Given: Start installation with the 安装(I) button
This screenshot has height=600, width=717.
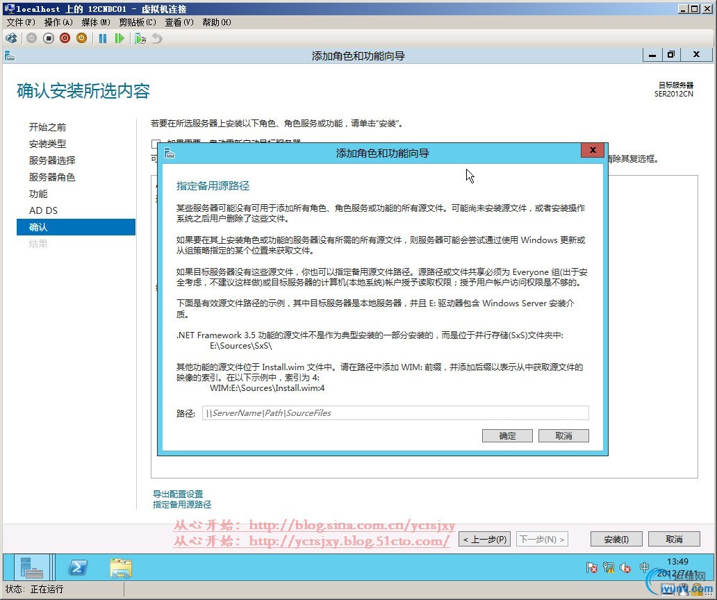Looking at the screenshot, I should (616, 539).
